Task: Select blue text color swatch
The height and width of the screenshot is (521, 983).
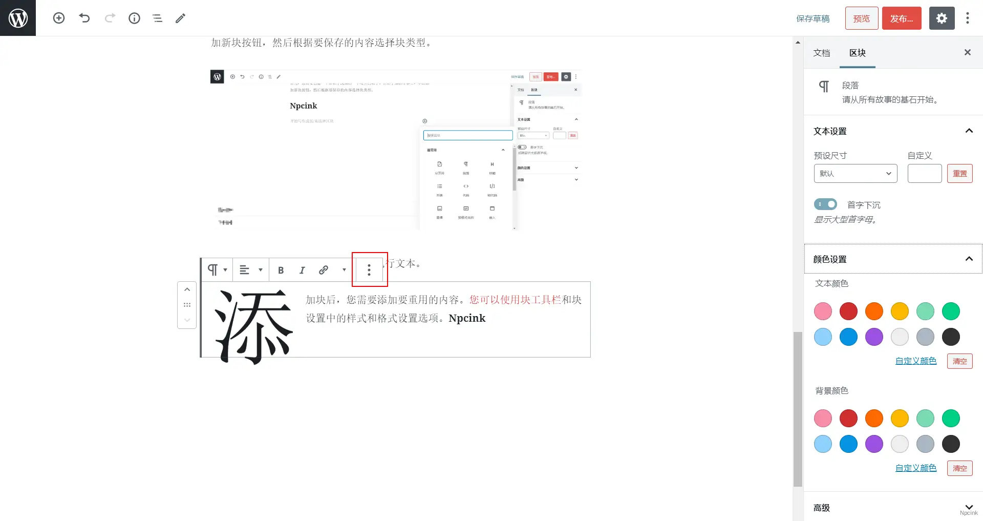Action: (848, 337)
